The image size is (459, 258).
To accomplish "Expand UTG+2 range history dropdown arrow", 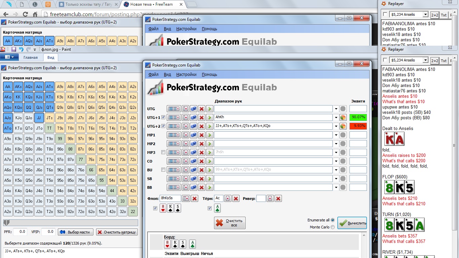I will (336, 126).
